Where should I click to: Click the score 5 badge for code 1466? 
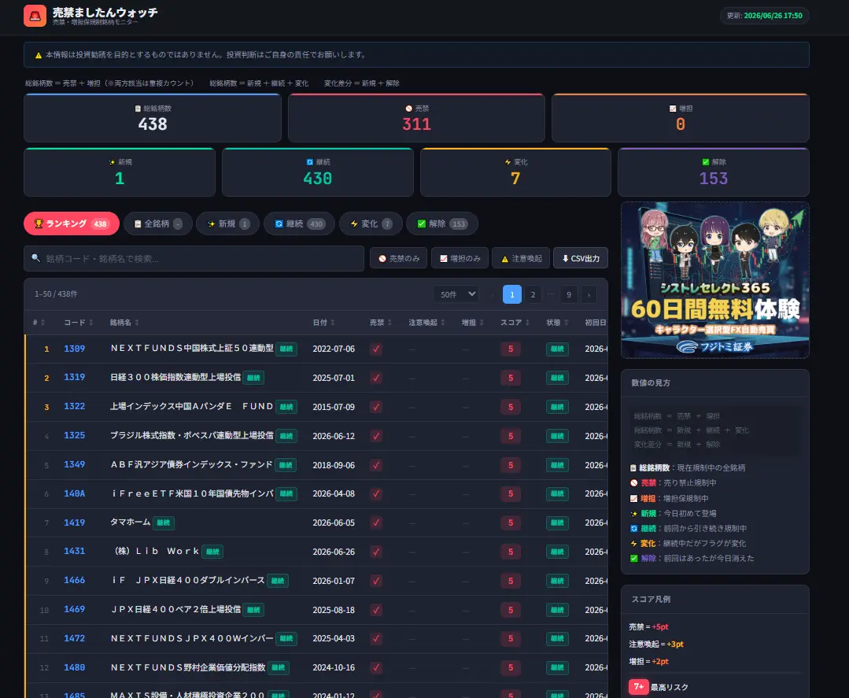pos(510,581)
